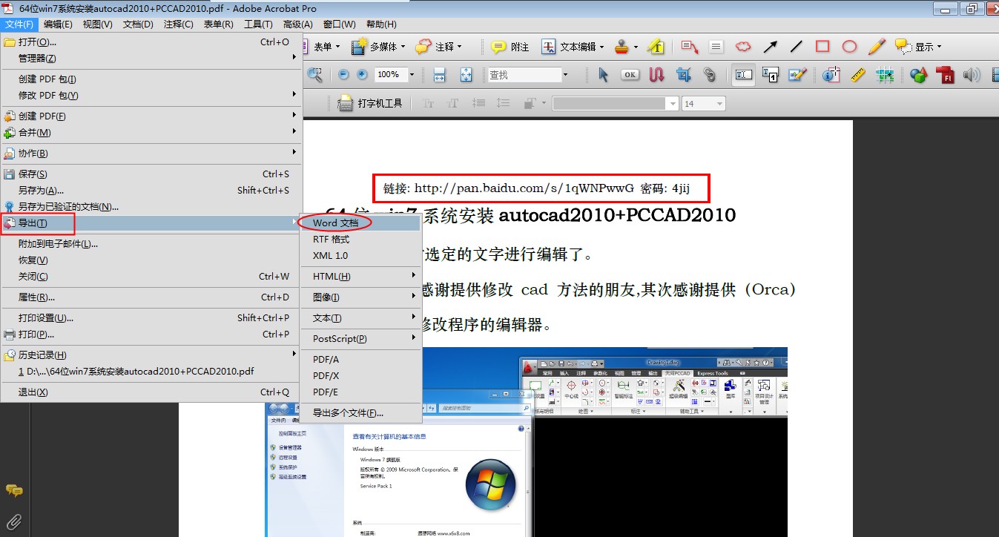Select the Typewriter tool (打字机工具)
999x537 pixels.
tap(370, 104)
